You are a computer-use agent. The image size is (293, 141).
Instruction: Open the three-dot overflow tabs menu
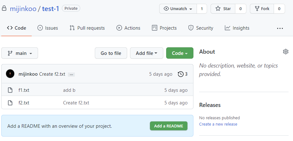click(280, 28)
